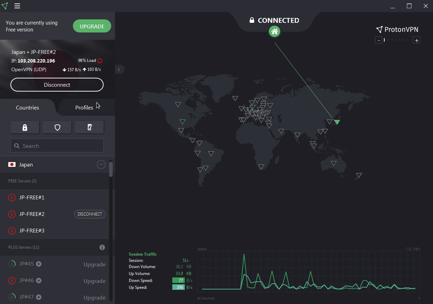Click info icon for JP-FREE#1
This screenshot has width=433, height=304.
pos(12,198)
